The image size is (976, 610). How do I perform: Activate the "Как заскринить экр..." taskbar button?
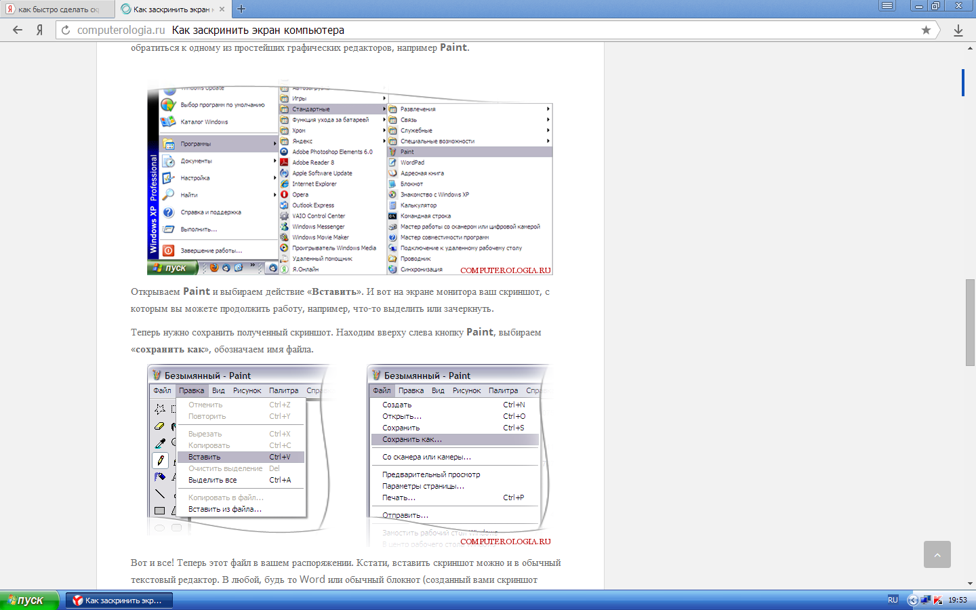coord(119,600)
